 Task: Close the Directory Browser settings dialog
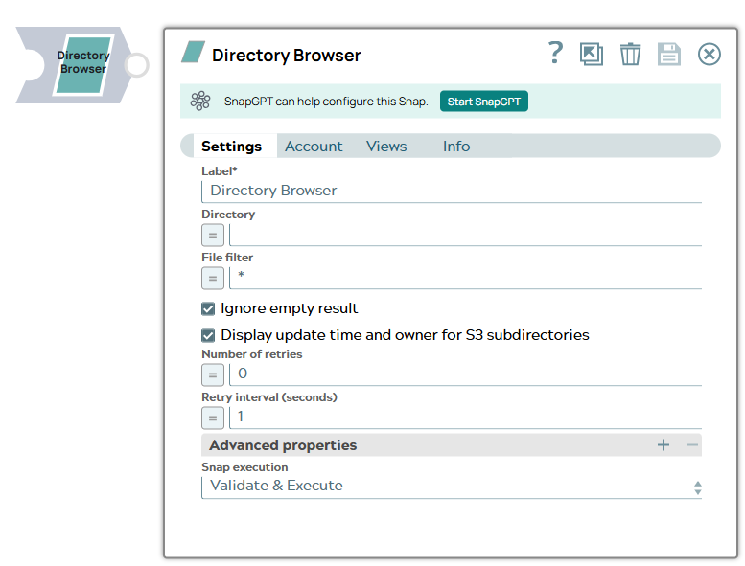709,55
